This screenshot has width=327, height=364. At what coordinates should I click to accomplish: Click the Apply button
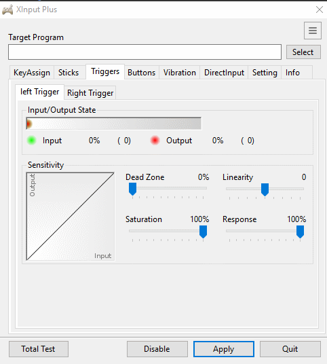[224, 349]
